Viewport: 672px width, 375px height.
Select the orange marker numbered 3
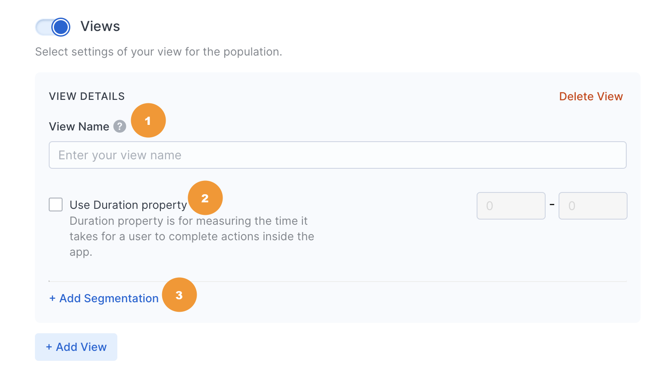(x=179, y=295)
